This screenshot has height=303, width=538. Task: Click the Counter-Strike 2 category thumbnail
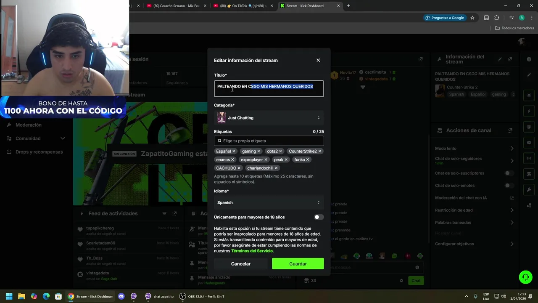click(440, 90)
